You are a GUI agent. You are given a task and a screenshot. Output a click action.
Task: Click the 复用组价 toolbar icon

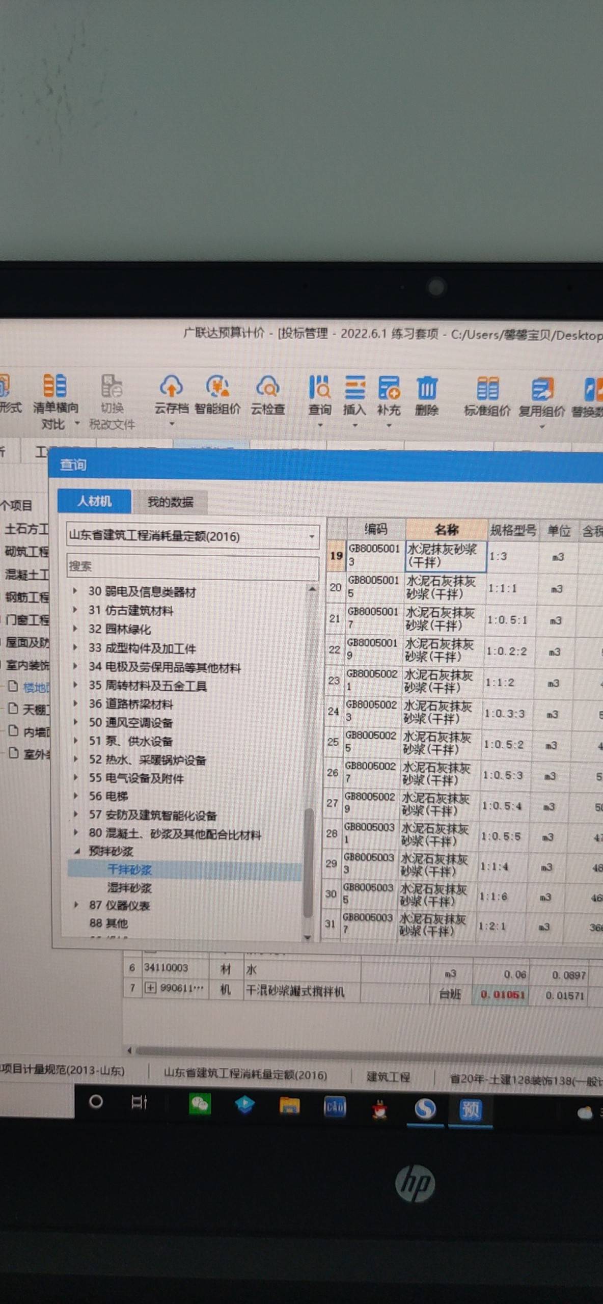coord(542,390)
